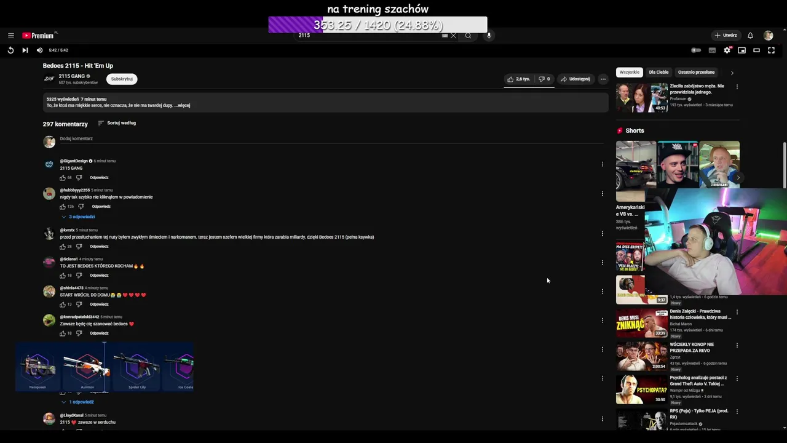The image size is (787, 443).
Task: Open menu for Denis Załęcki video
Action: coord(737,313)
